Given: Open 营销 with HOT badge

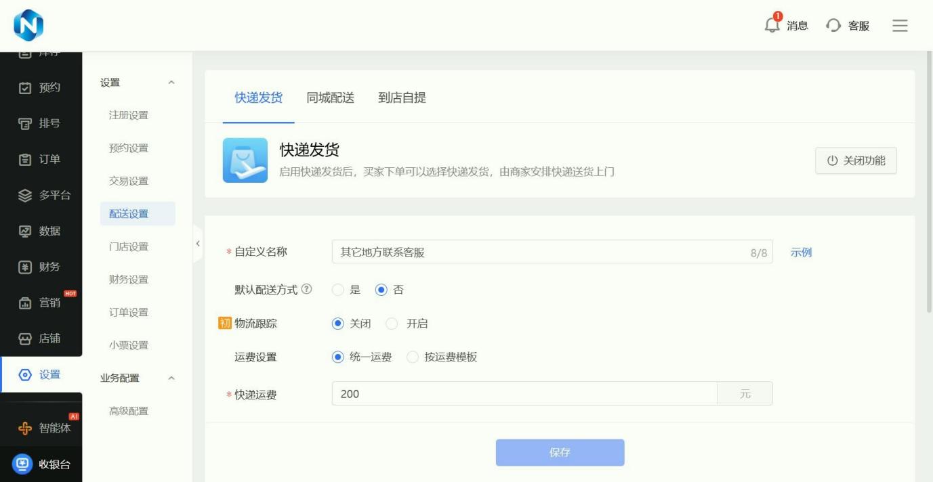Looking at the screenshot, I should pos(41,303).
